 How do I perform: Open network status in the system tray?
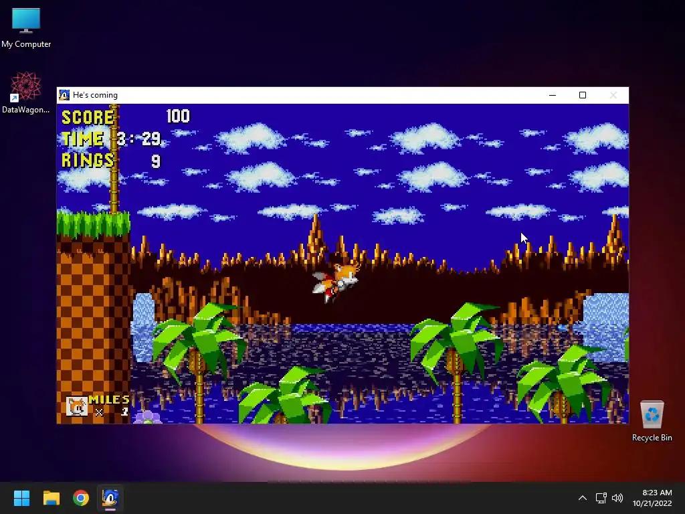(601, 498)
